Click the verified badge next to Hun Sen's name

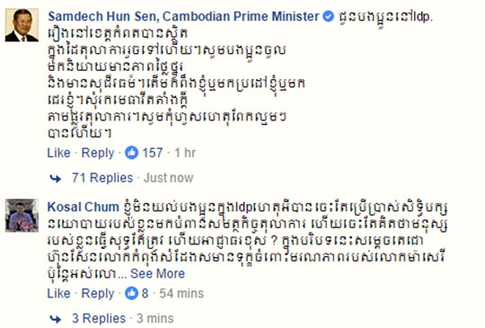click(328, 16)
